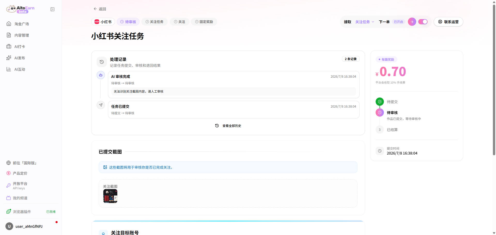Open the 关注截图 thumbnail image
Viewport: 496px width, 235px height.
coord(110,196)
